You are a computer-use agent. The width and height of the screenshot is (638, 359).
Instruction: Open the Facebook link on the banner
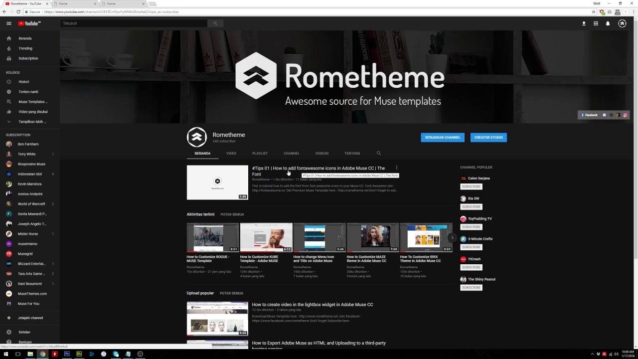589,115
